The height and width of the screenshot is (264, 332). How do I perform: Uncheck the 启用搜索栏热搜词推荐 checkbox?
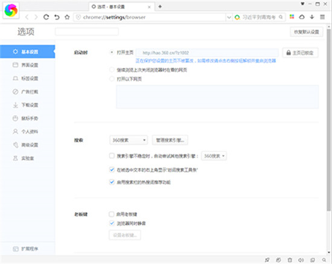[x=112, y=182]
